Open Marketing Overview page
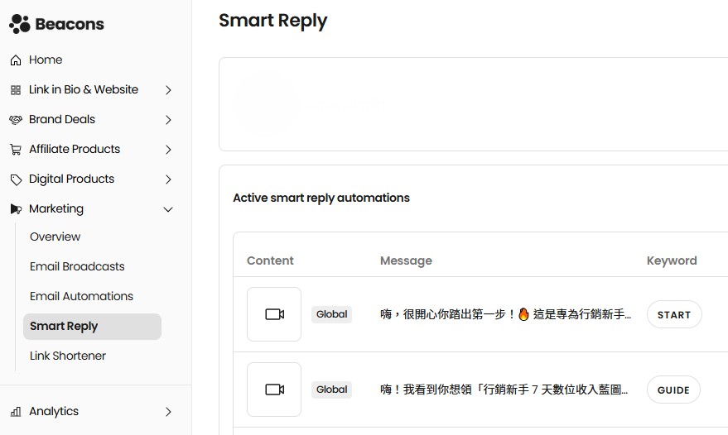The image size is (728, 435). pyautogui.click(x=55, y=237)
